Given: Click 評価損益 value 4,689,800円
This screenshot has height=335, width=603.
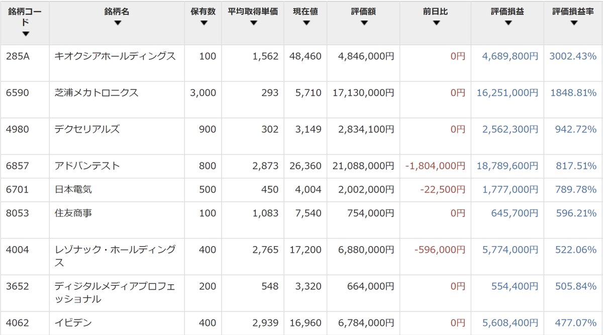Looking at the screenshot, I should 510,56.
